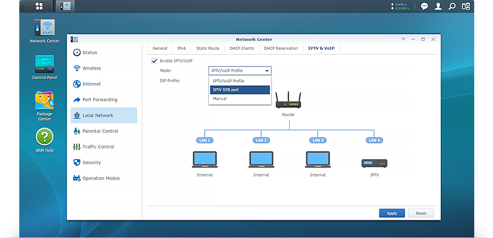
Task: Open user account options icon
Action: click(438, 6)
